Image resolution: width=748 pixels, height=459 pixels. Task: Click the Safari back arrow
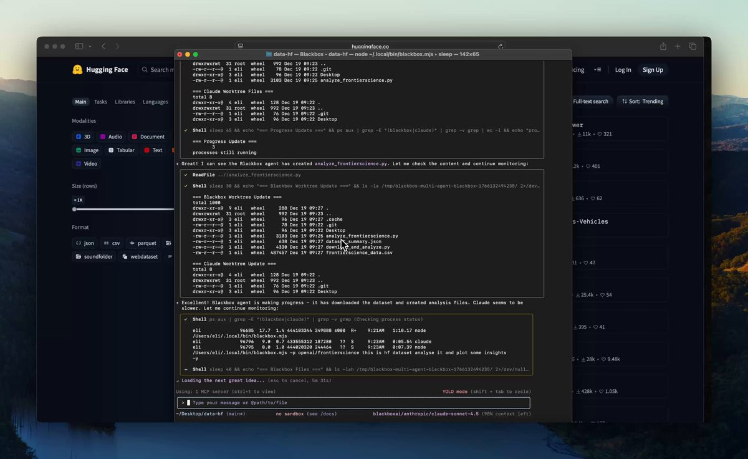(103, 47)
